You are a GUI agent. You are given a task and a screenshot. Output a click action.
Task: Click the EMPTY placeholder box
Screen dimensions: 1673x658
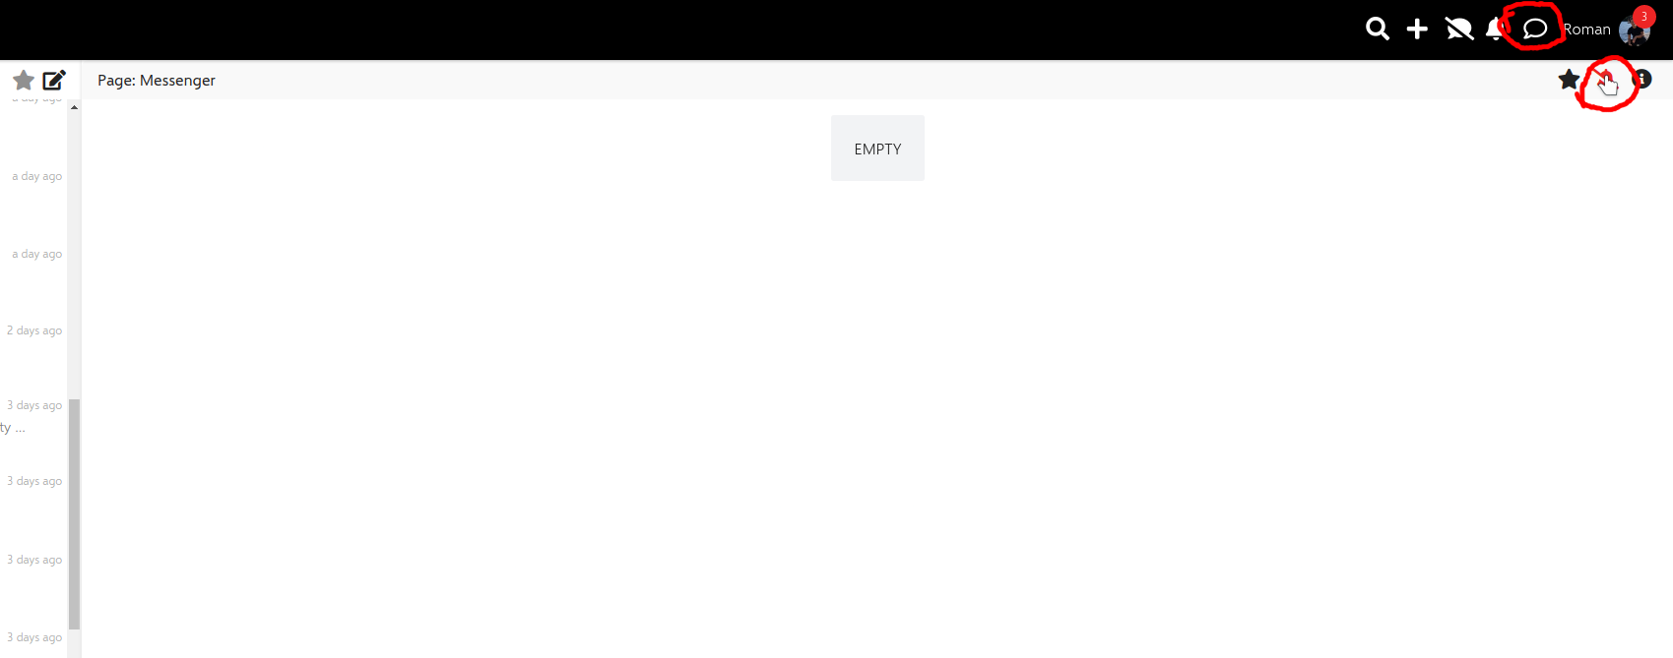877,149
